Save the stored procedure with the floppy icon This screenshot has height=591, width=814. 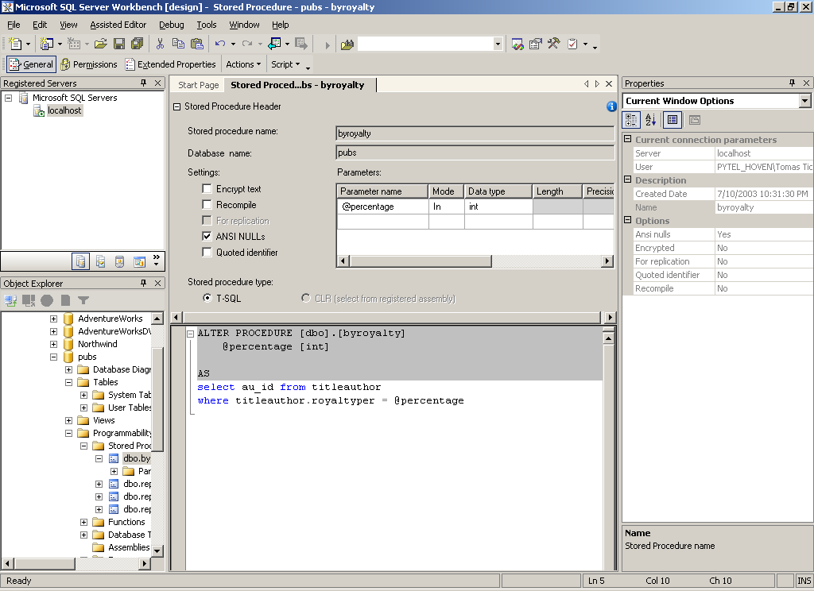click(x=119, y=44)
